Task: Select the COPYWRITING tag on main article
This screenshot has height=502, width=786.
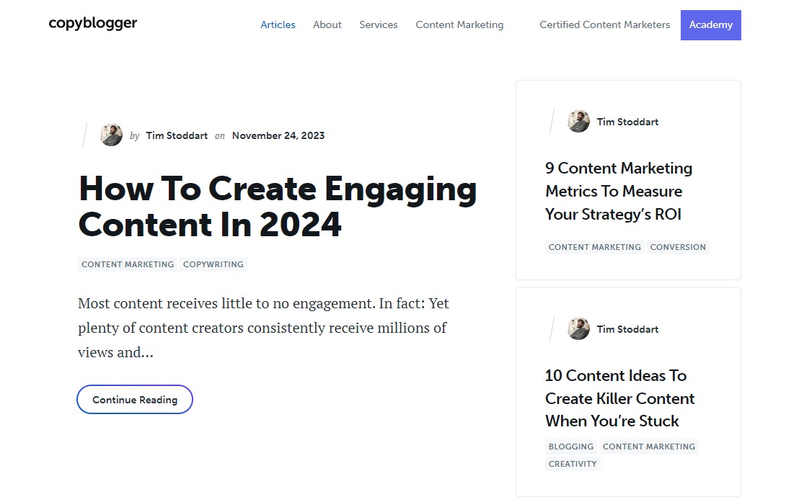Action: 213,264
